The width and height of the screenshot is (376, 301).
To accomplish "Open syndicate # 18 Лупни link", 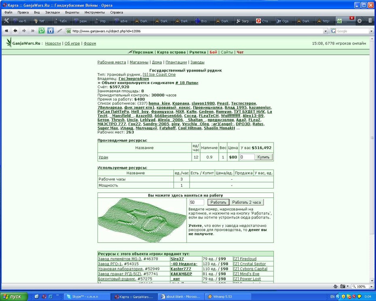I will click(186, 83).
